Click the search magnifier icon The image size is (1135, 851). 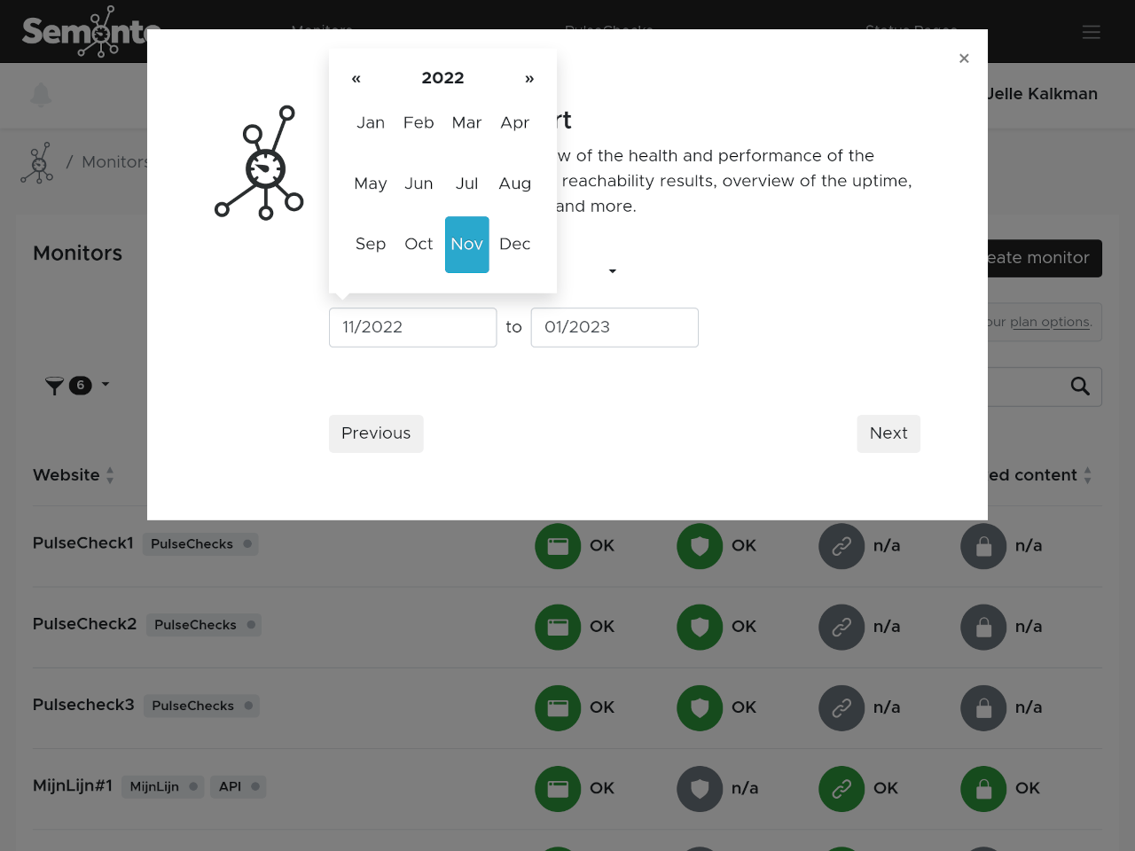point(1080,386)
